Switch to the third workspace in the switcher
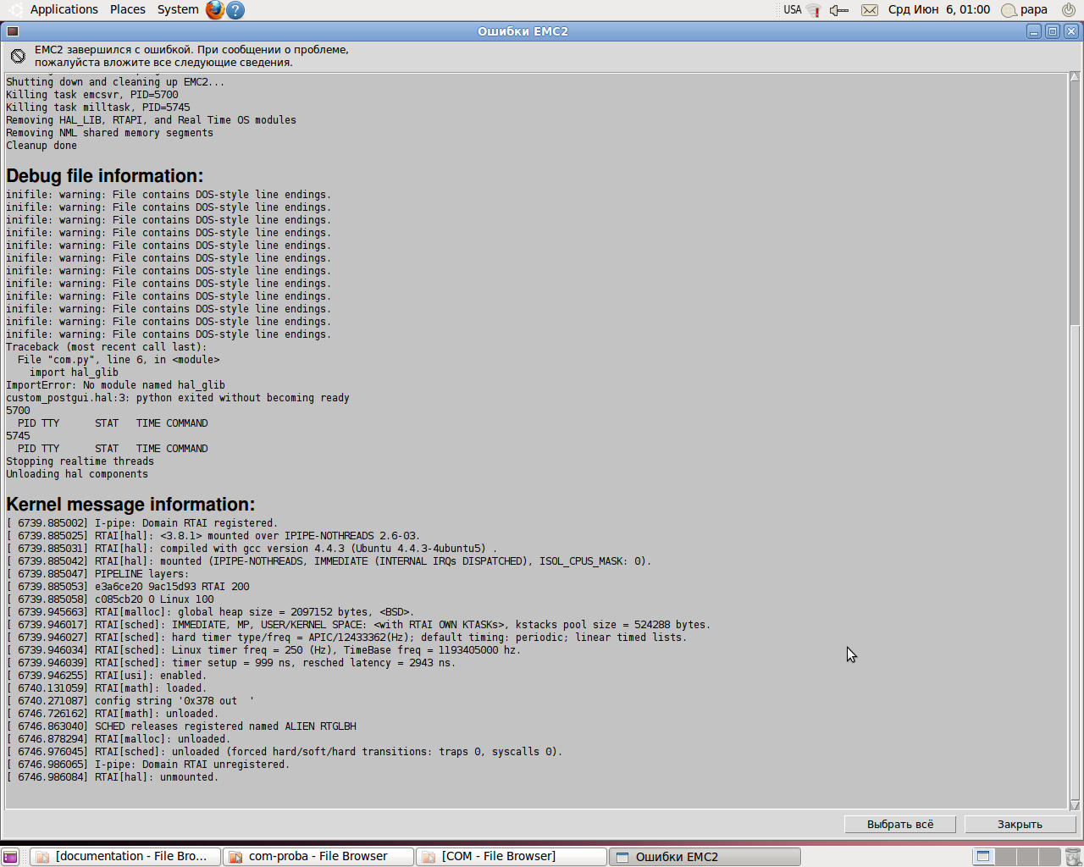This screenshot has height=867, width=1084. 1027,857
